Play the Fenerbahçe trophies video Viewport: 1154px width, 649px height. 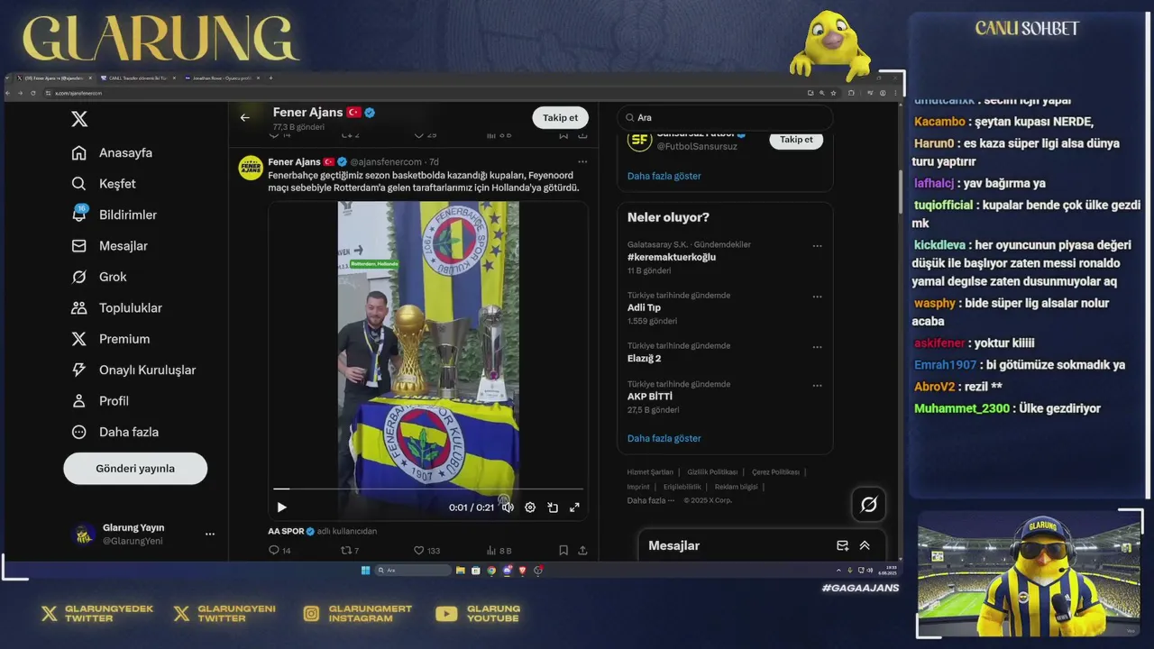coord(281,507)
